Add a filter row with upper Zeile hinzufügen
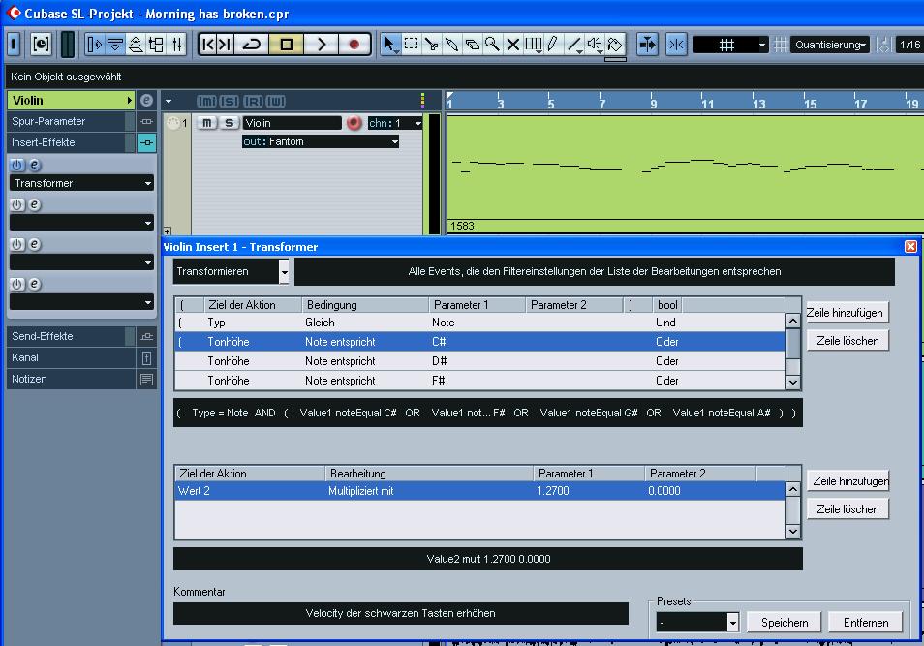 click(x=847, y=313)
